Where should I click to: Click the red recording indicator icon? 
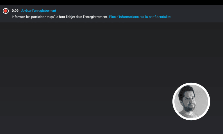pos(6,11)
